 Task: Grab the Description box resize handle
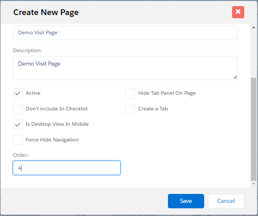pyautogui.click(x=235, y=77)
